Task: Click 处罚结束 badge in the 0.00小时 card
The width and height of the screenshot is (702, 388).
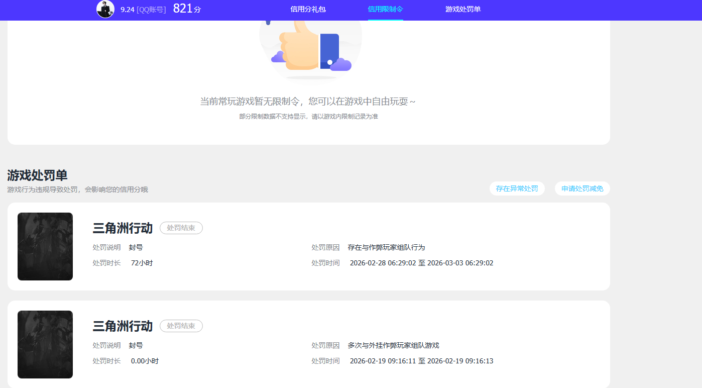Action: click(181, 326)
